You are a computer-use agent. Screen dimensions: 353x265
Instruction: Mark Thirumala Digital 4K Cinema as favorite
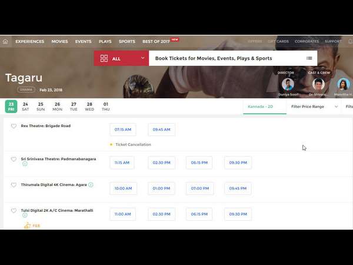tap(14, 185)
